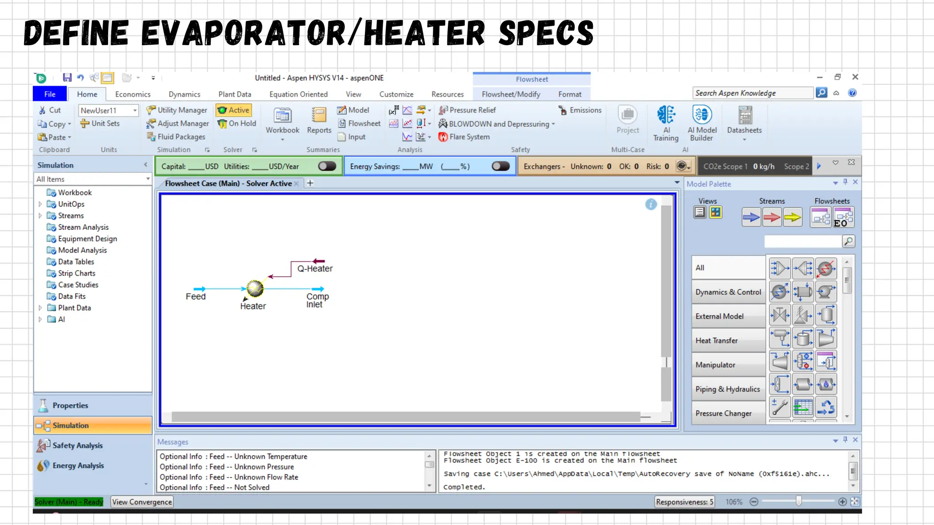Click the Save icon in quick access toolbar
Viewport: 934px width, 525px height.
point(67,77)
